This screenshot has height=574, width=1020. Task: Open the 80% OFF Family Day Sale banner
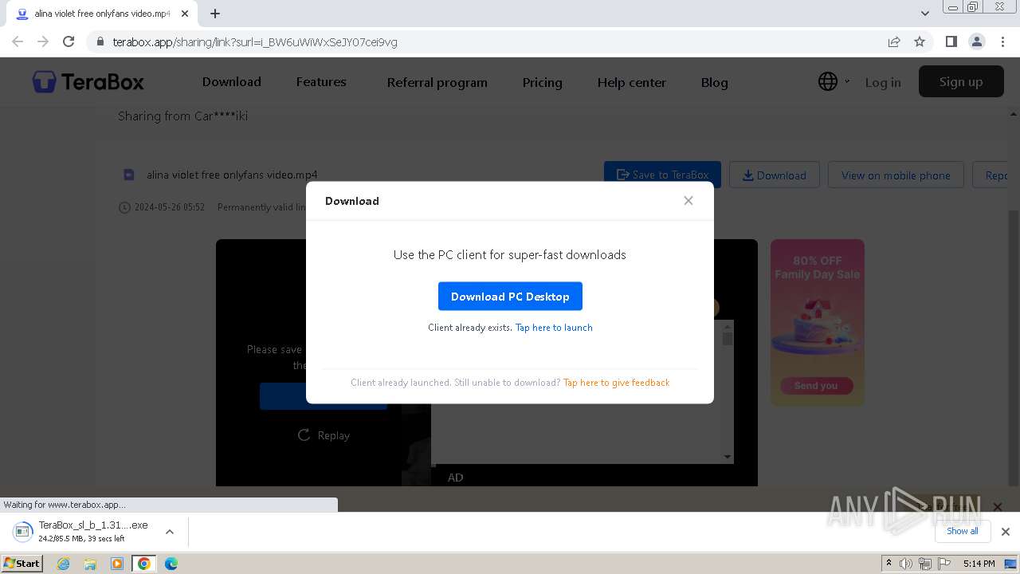818,322
